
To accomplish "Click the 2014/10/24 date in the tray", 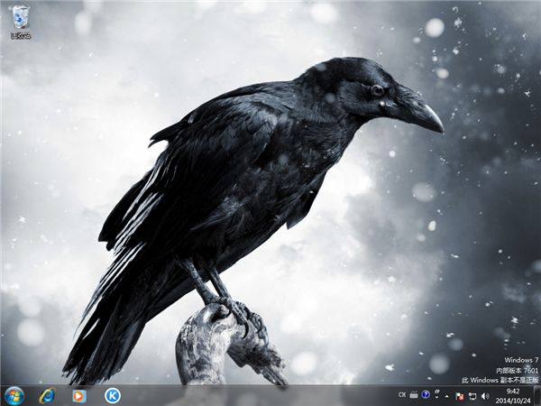I will click(x=512, y=401).
